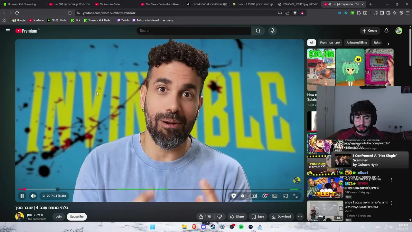Image resolution: width=412 pixels, height=232 pixels.
Task: Share this video
Action: (x=237, y=217)
